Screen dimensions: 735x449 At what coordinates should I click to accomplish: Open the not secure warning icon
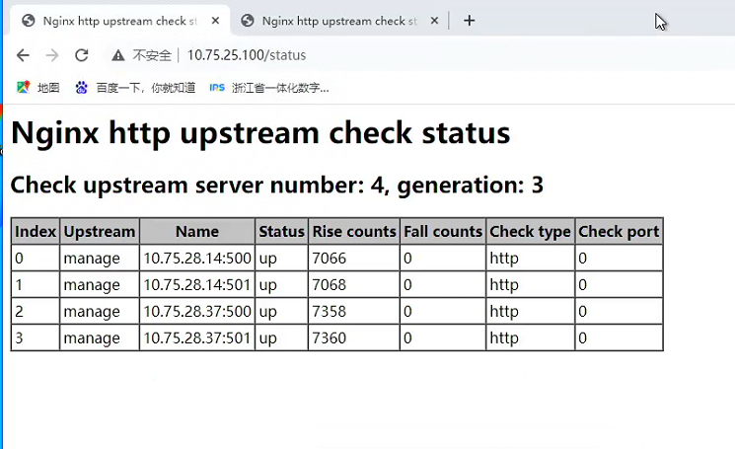pyautogui.click(x=118, y=56)
